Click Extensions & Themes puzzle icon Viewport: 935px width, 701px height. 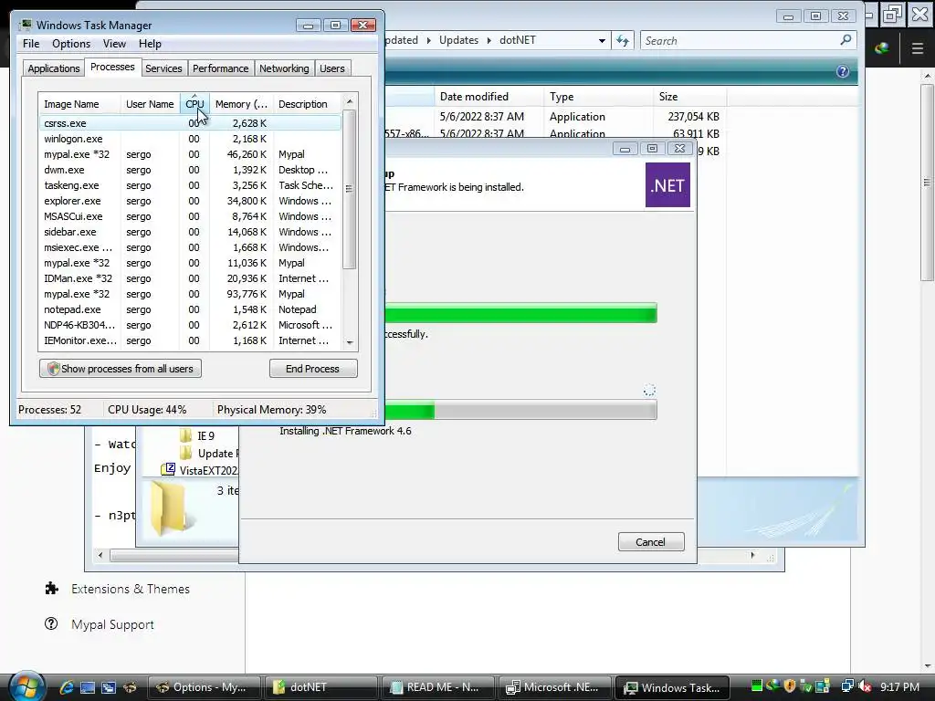coord(52,589)
